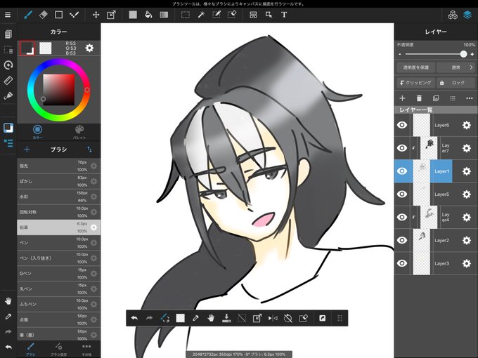Toggle visibility of Layer5
Viewport: 478px width, 358px height.
pos(402,194)
